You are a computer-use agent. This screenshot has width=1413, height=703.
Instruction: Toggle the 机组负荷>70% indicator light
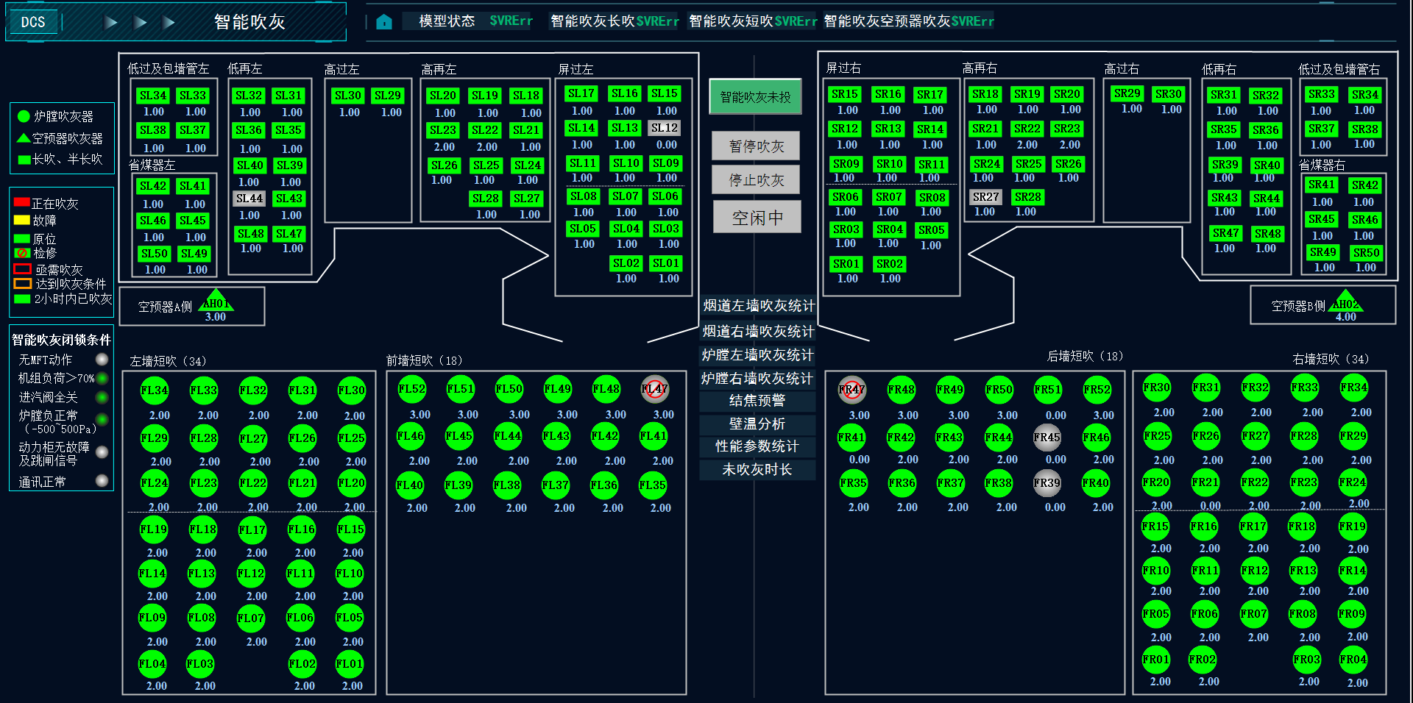104,378
